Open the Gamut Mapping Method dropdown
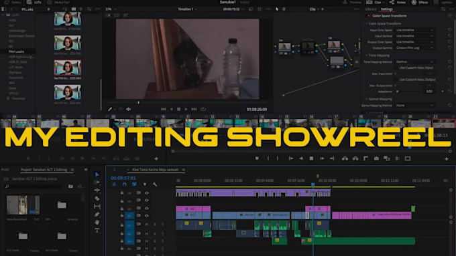 click(415, 105)
